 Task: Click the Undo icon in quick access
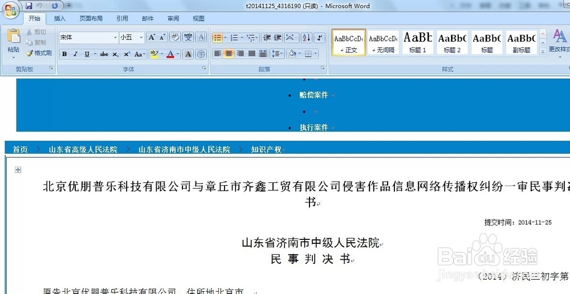[x=39, y=6]
